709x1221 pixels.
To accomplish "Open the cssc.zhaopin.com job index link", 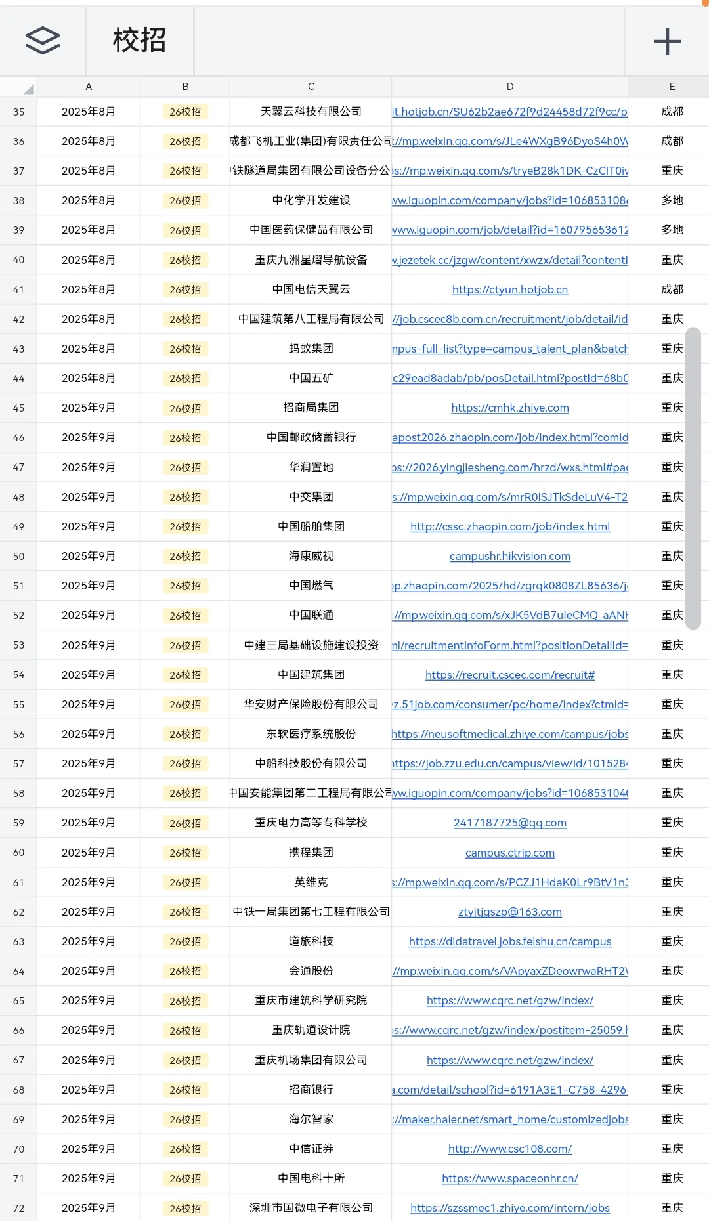I will pyautogui.click(x=510, y=526).
